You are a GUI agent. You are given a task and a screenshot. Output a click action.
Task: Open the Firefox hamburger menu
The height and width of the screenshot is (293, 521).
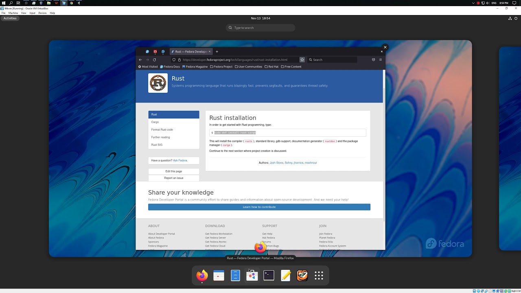point(381,60)
